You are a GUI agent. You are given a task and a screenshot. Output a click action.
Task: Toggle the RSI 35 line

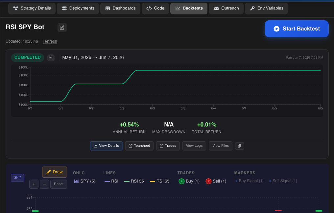click(x=134, y=181)
